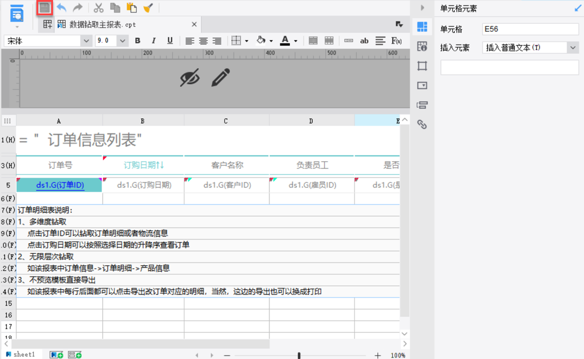Image resolution: width=584 pixels, height=359 pixels.
Task: Toggle the crossed-eye visibility icon
Action: (x=190, y=78)
